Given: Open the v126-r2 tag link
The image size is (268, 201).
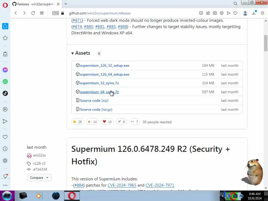Looking at the screenshot, I should (39, 163).
